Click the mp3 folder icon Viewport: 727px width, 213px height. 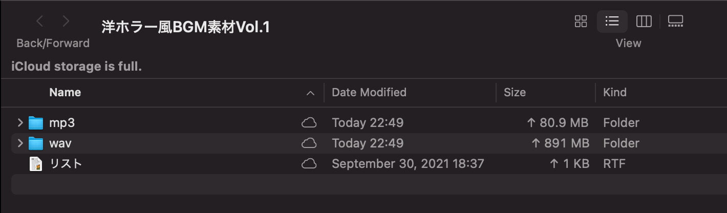(x=36, y=123)
